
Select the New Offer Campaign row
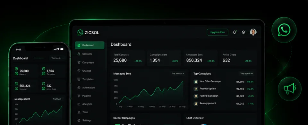(224, 82)
